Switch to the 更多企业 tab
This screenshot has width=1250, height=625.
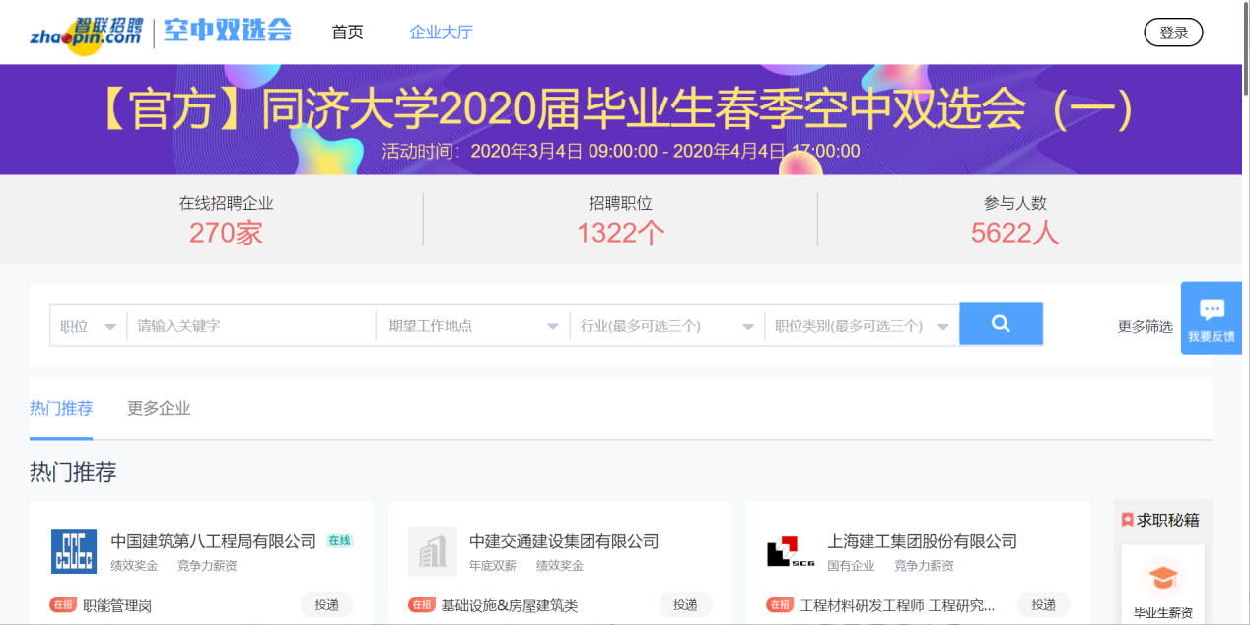(159, 408)
